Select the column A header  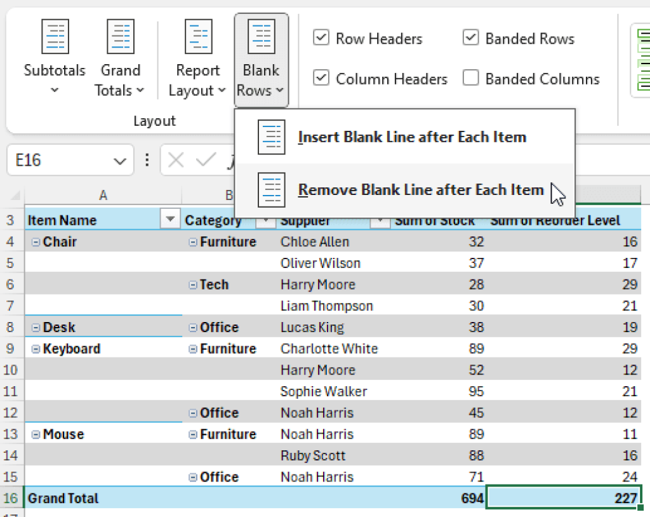pos(103,196)
